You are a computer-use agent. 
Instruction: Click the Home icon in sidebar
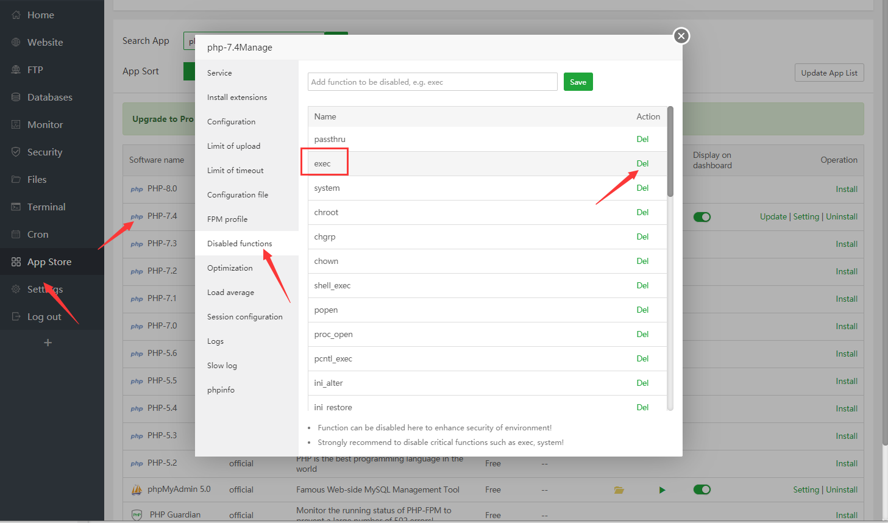(x=16, y=15)
